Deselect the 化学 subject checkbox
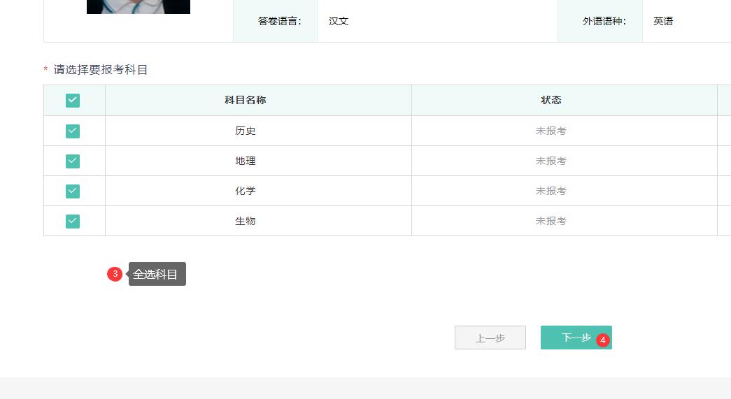The image size is (731, 399). pos(73,191)
